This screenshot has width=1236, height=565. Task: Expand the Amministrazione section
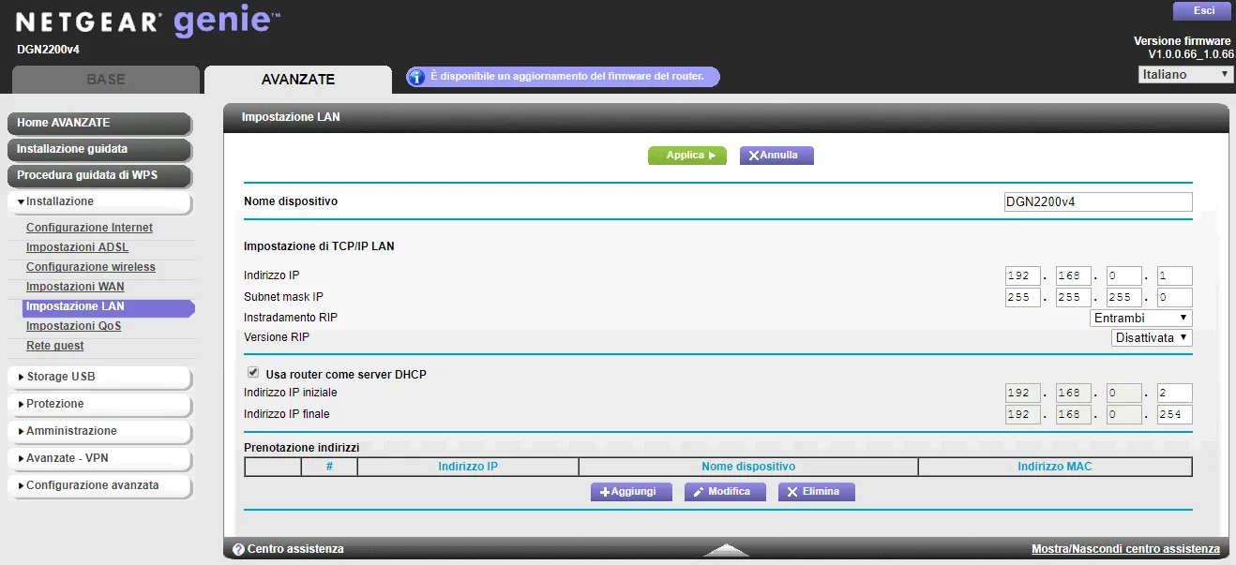[99, 431]
